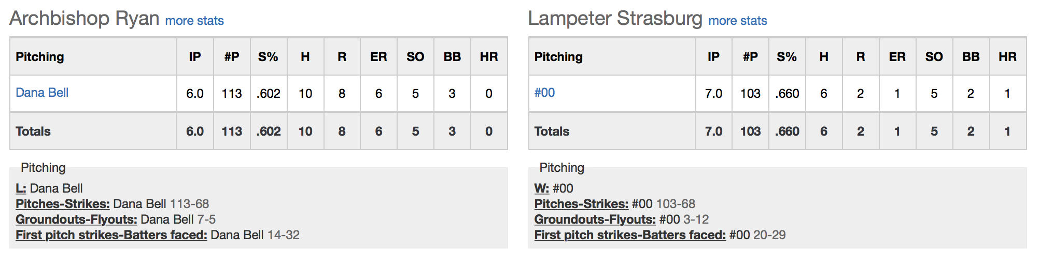Click Archbishop Ryan Groundouts-Flyouts label
This screenshot has width=1040, height=263.
click(76, 220)
